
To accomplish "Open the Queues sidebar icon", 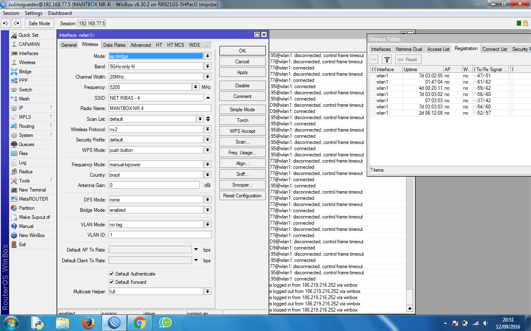I will point(14,144).
